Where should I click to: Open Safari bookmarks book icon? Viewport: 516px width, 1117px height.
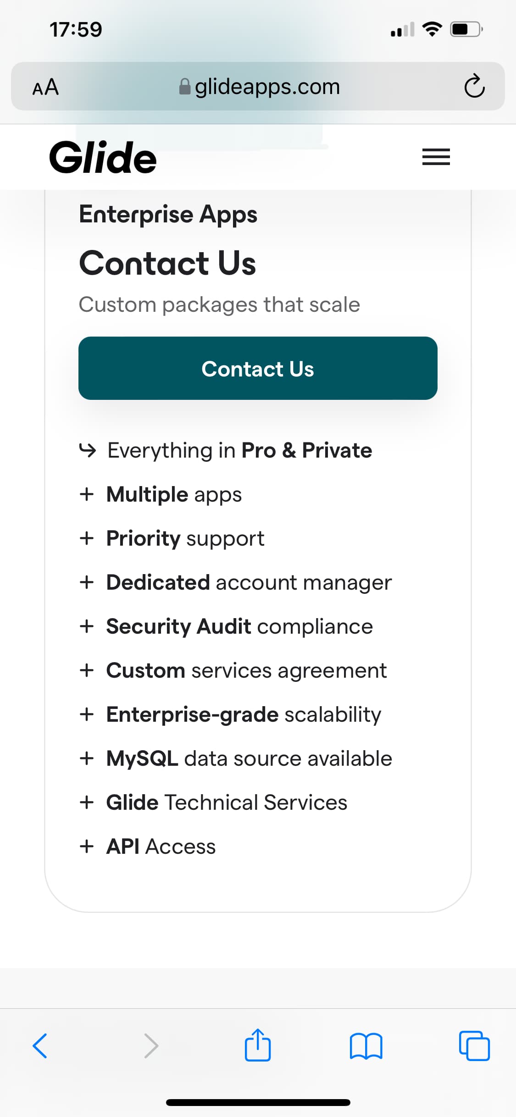[x=366, y=1046]
